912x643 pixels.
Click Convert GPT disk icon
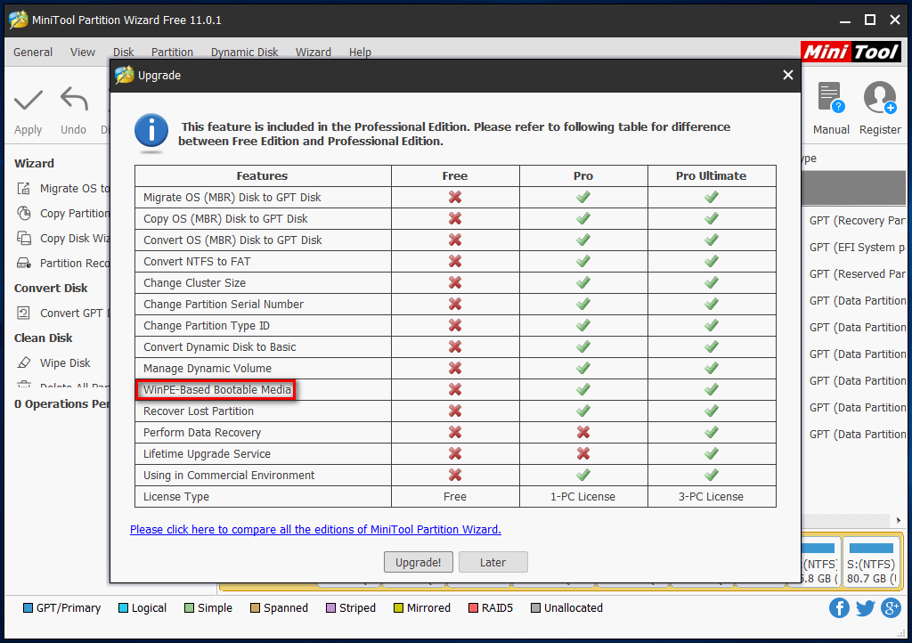coord(24,313)
